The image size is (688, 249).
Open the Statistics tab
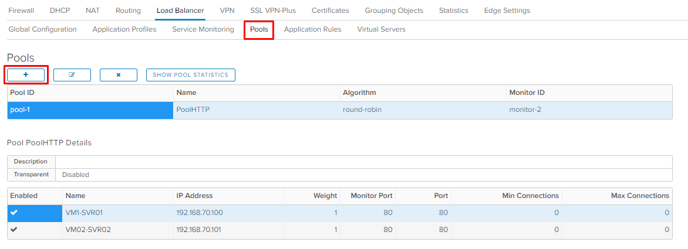point(453,11)
